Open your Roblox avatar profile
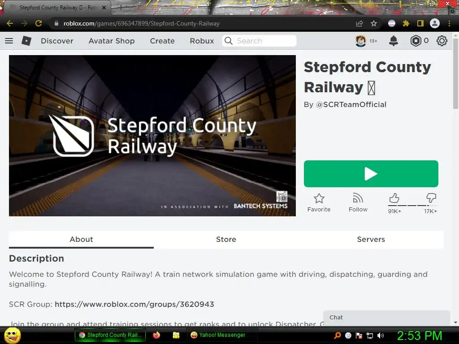Screen dimensions: 459x344 [x=361, y=41]
